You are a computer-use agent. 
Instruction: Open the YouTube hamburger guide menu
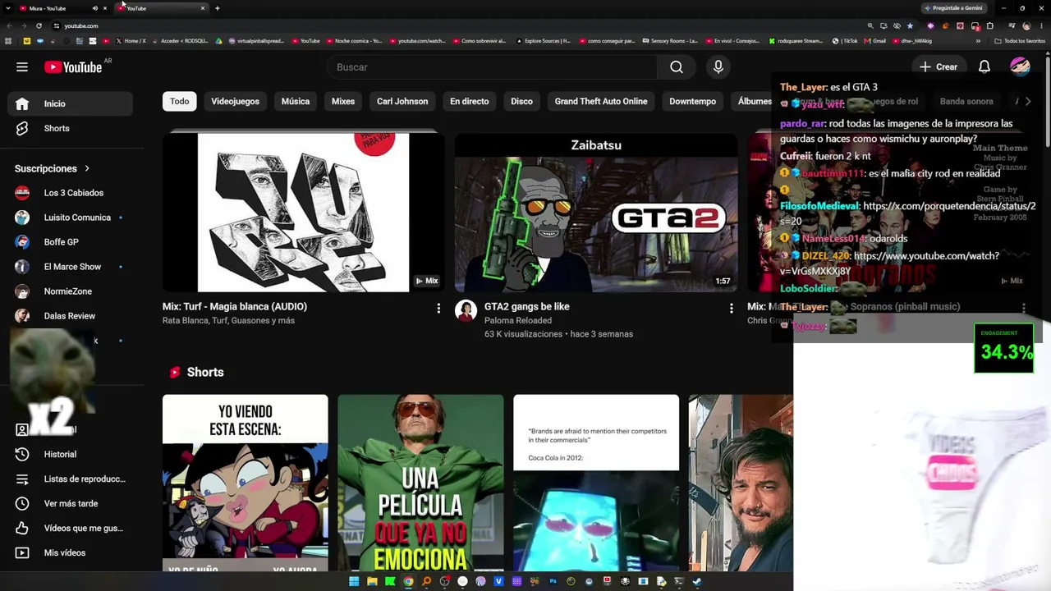[x=22, y=67]
